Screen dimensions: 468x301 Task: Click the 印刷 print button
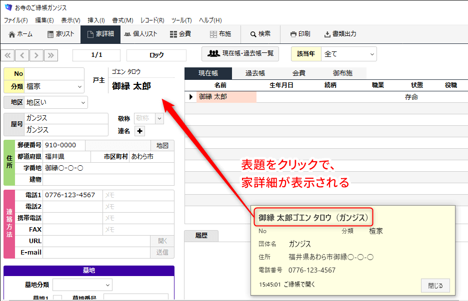click(300, 34)
